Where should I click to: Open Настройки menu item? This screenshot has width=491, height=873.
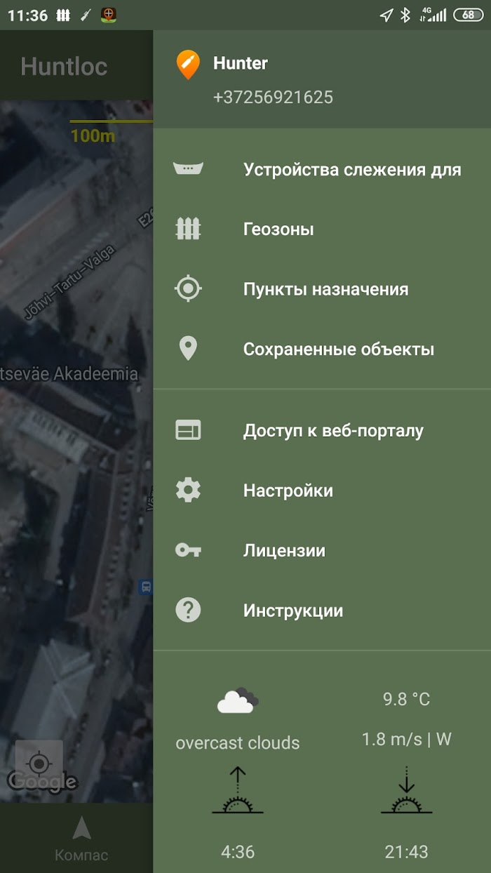tap(322, 491)
